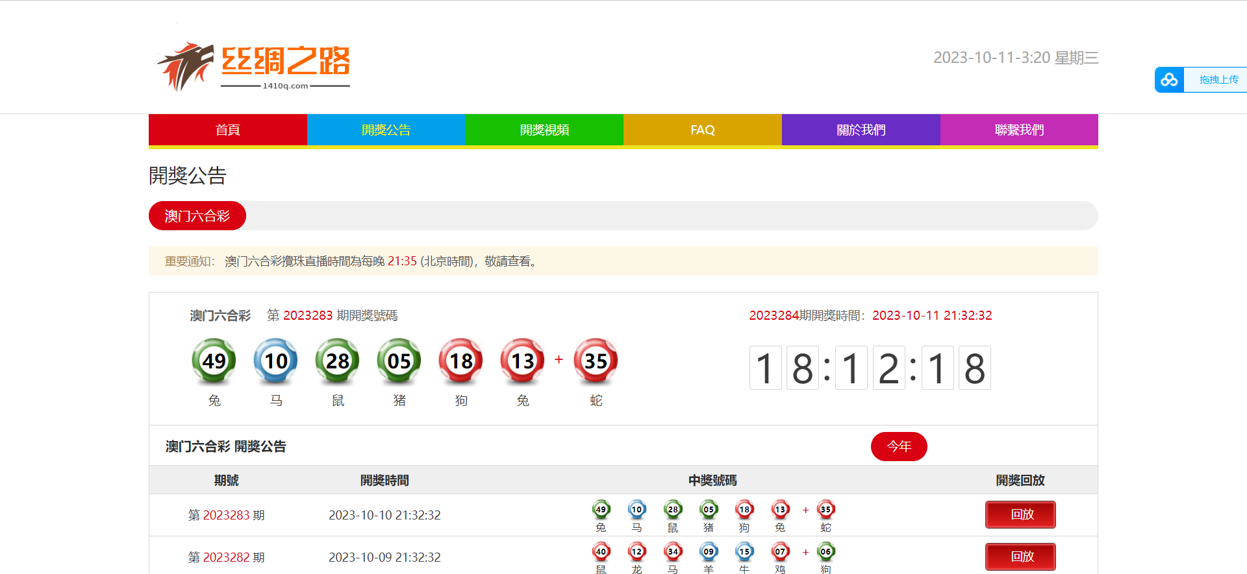The image size is (1247, 574).
Task: Open the 首頁 home menu item
Action: point(228,130)
